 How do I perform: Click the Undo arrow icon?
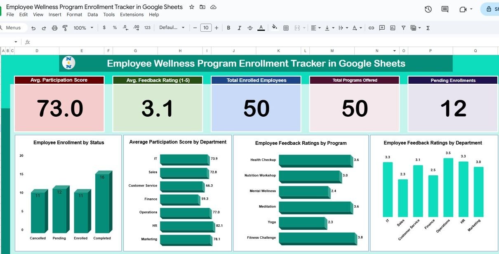pos(33,28)
